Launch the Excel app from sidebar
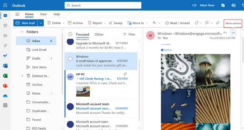The width and height of the screenshot is (244, 130). 5,76
